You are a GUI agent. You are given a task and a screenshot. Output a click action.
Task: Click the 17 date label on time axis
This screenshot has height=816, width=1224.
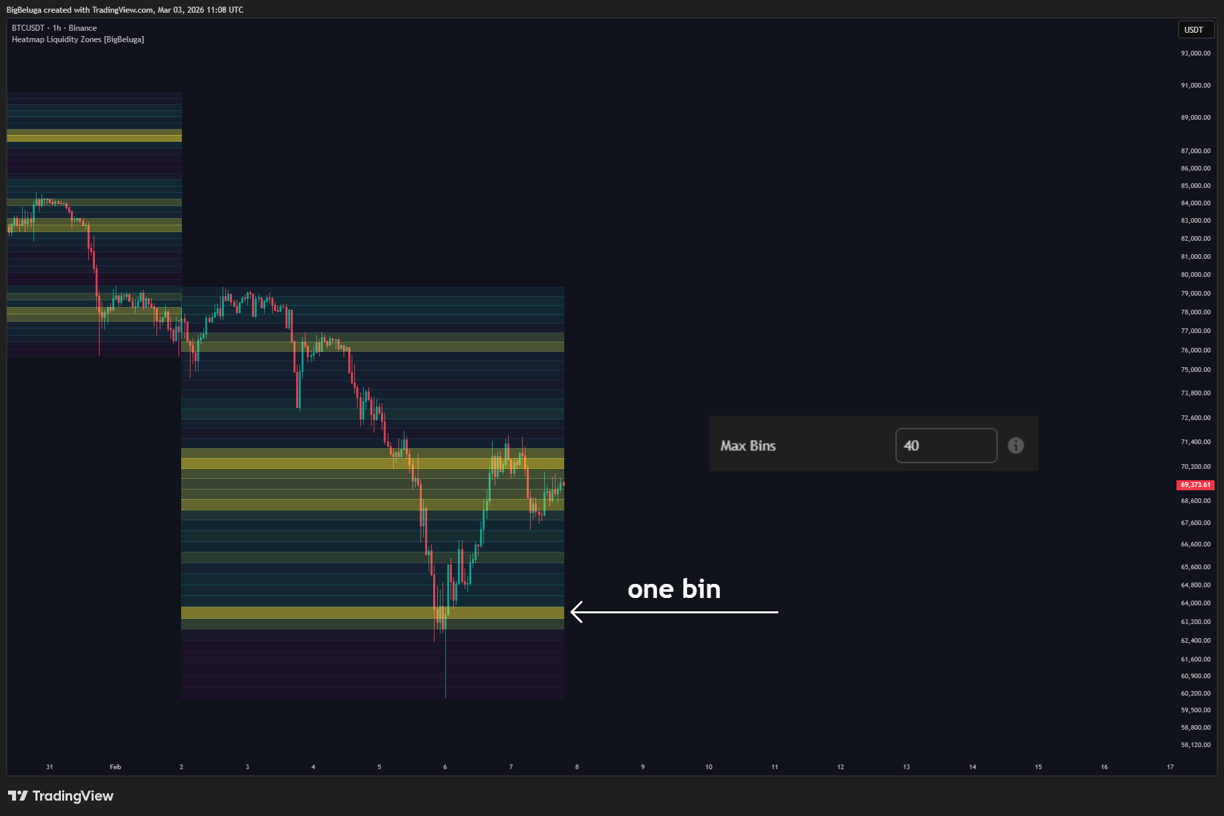[1170, 767]
